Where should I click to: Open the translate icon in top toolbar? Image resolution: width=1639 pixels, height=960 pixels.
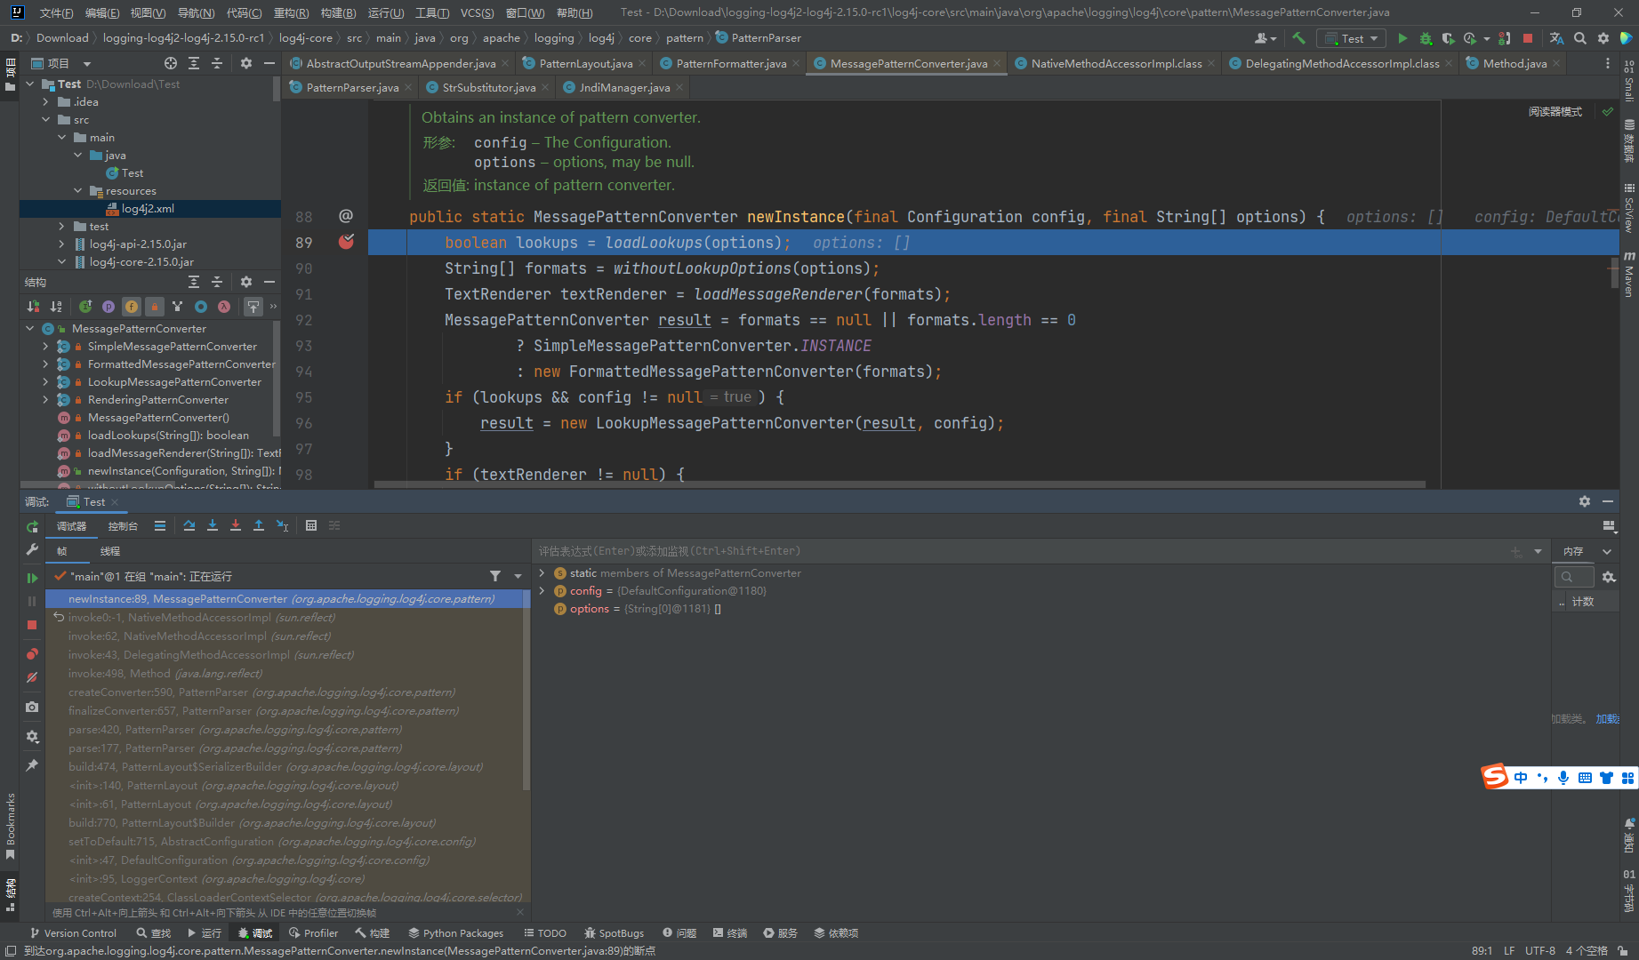(1556, 38)
